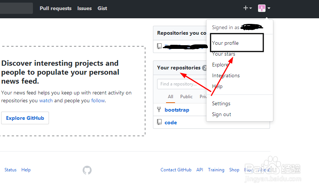Open Pull requests in top navigation

(56, 8)
